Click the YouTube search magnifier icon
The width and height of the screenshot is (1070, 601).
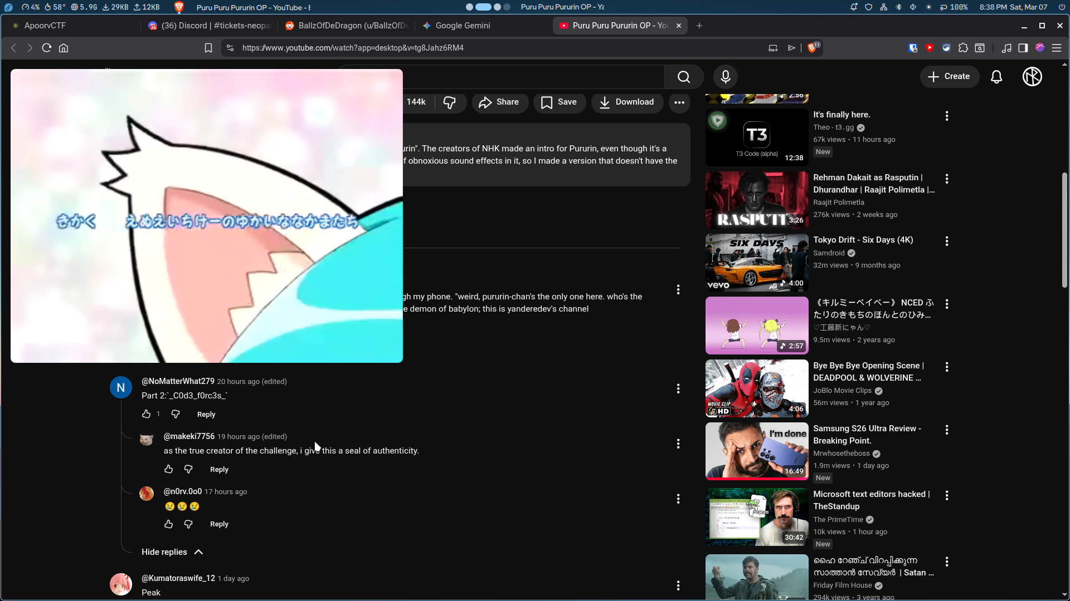pos(684,77)
